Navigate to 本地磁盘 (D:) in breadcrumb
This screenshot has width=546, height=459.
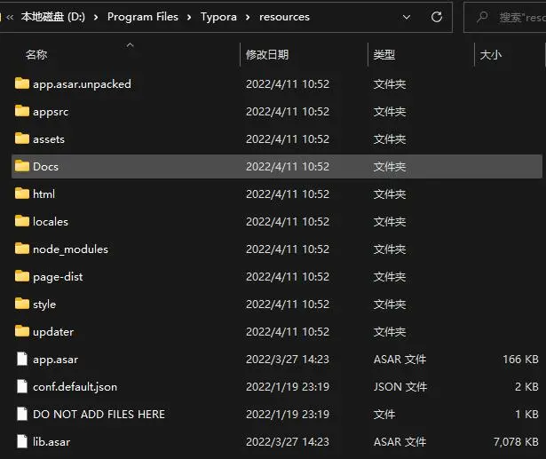coord(53,17)
